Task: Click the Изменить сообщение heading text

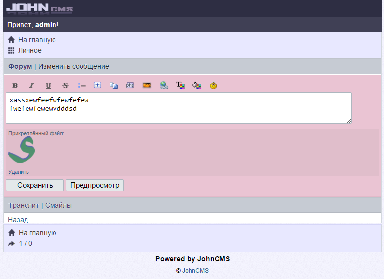Action: coord(74,66)
